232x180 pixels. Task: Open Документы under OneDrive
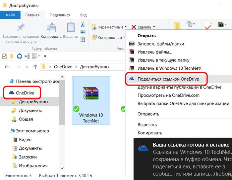click(27, 110)
